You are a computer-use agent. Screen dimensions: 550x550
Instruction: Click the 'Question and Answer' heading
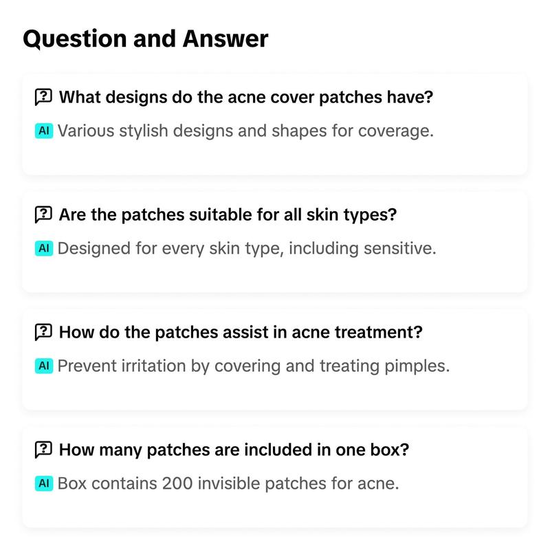click(146, 38)
